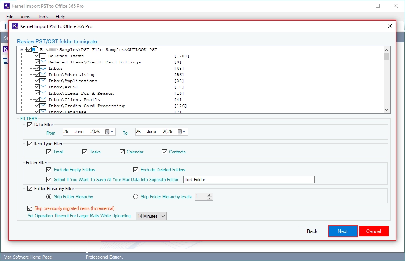Click the PST file icon for OUTLOOK.PST
Image resolution: width=405 pixels, height=261 pixels.
click(35, 49)
